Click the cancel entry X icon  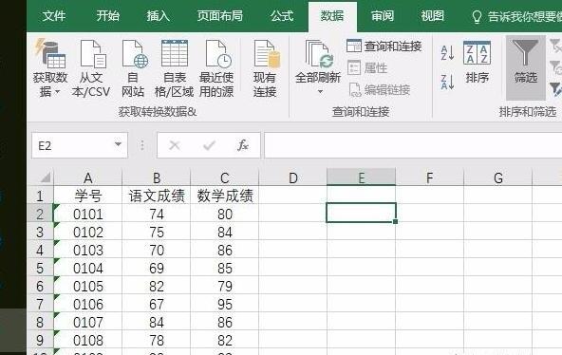175,145
